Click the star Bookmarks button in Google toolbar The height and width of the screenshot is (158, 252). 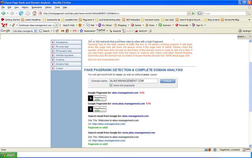pyautogui.click(x=88, y=31)
